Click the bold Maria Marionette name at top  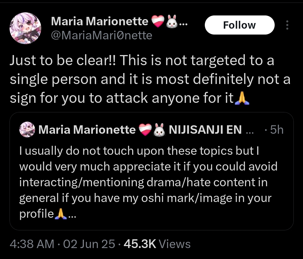point(100,21)
